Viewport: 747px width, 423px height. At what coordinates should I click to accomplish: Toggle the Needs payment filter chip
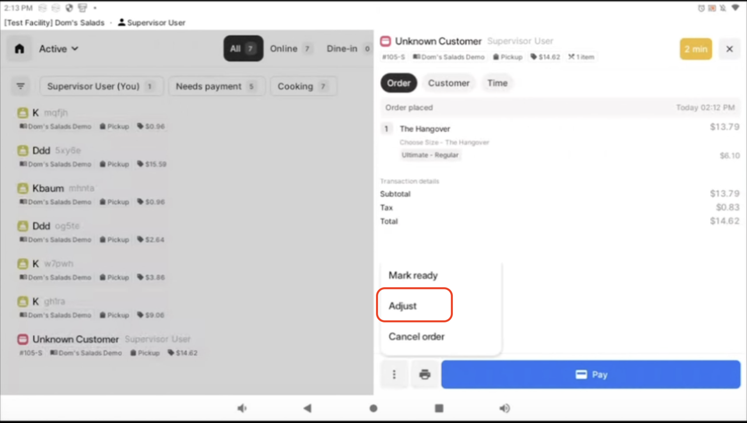pos(216,86)
